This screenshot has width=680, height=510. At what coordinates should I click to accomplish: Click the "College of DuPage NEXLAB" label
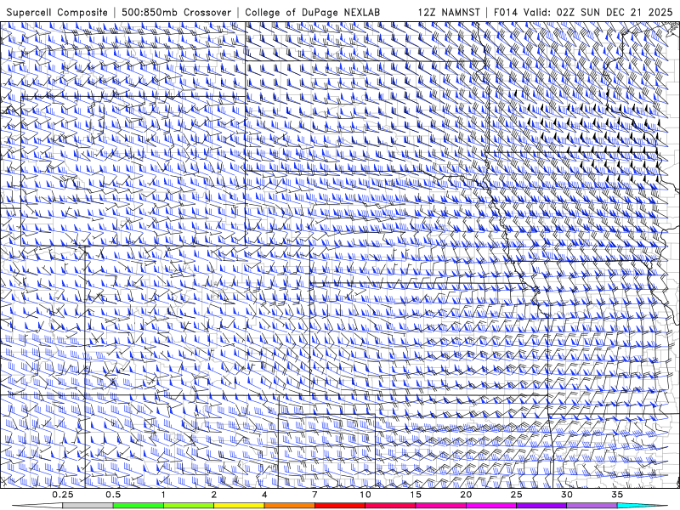pyautogui.click(x=312, y=12)
